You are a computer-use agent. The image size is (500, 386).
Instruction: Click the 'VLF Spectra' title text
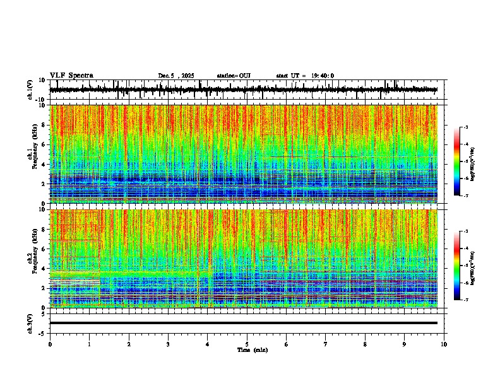71,76
